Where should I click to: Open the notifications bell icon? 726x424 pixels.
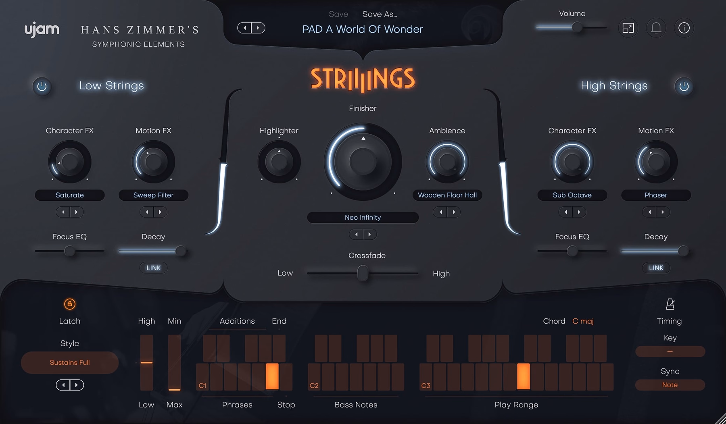tap(656, 28)
